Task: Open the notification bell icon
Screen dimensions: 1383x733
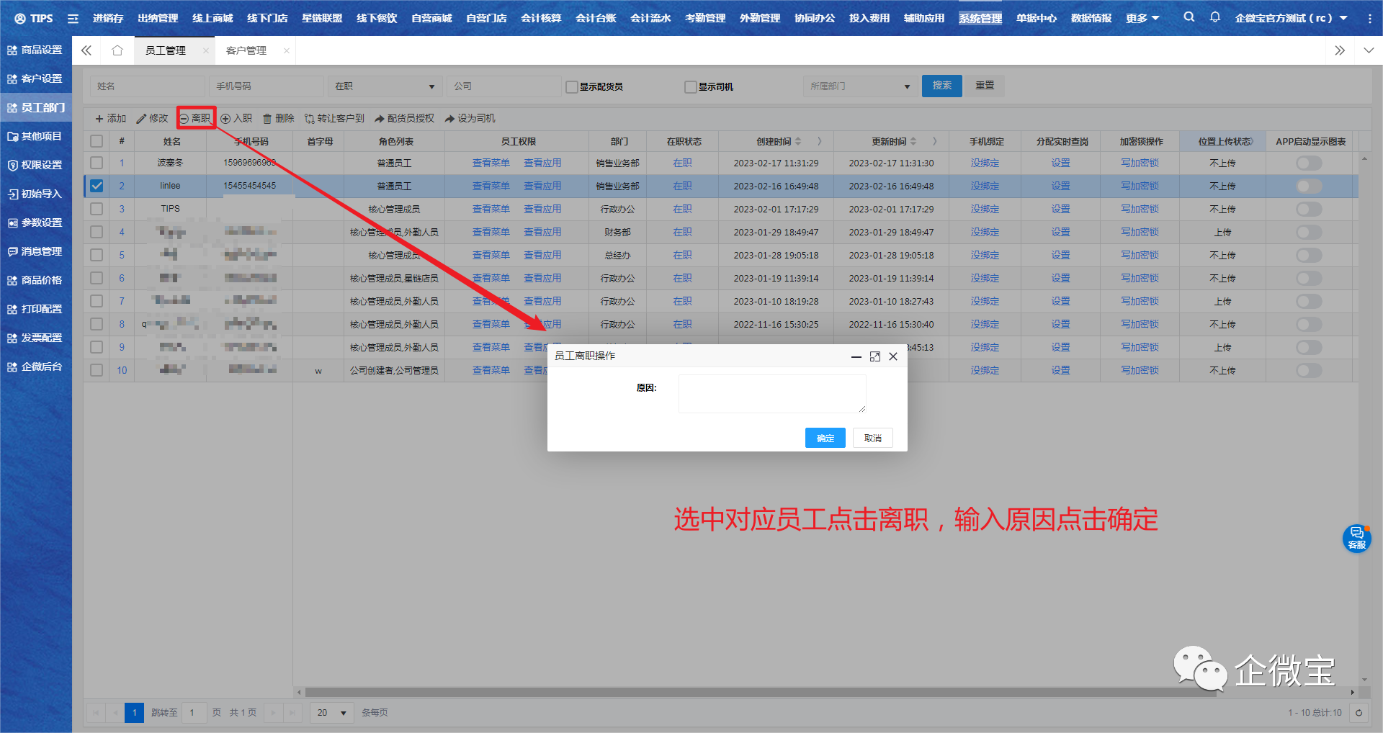Action: [1214, 17]
